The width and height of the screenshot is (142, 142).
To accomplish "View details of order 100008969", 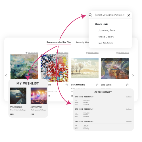I will (129, 109).
